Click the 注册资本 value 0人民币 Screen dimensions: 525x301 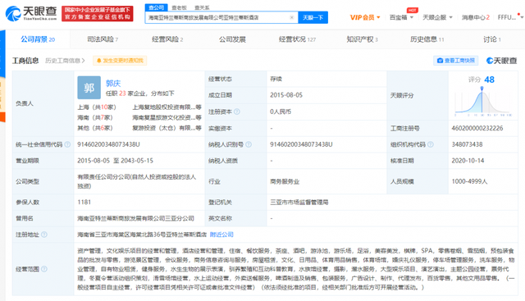(x=281, y=112)
